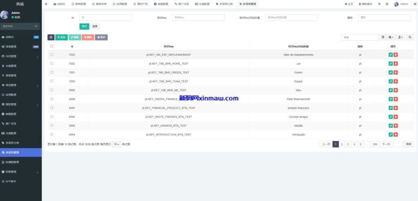Click the green 添加 add button
This screenshot has height=201, width=418.
[x=61, y=37]
